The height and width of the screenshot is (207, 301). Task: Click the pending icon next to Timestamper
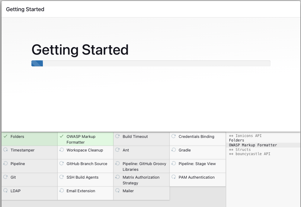5,150
